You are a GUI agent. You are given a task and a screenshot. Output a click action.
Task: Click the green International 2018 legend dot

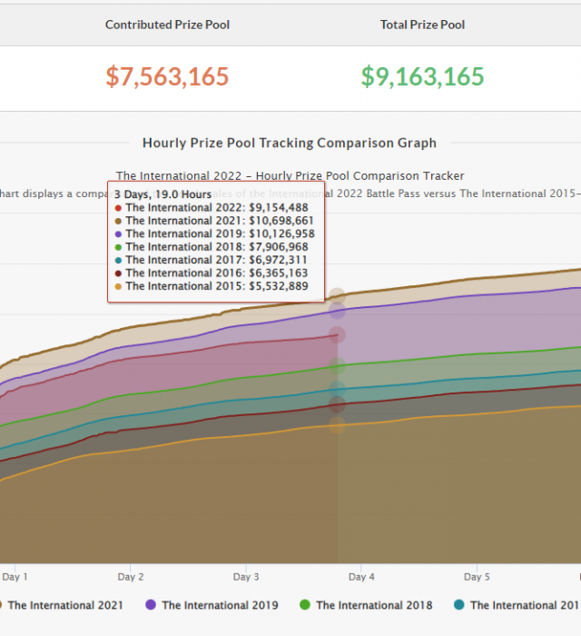click(305, 604)
